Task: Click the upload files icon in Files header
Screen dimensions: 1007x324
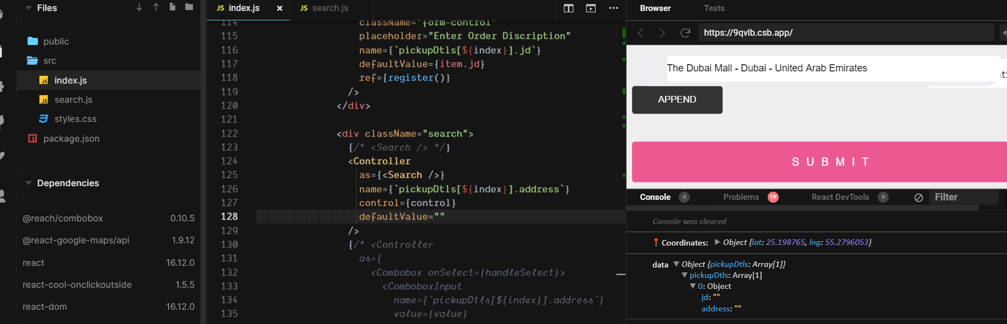Action: pyautogui.click(x=156, y=7)
